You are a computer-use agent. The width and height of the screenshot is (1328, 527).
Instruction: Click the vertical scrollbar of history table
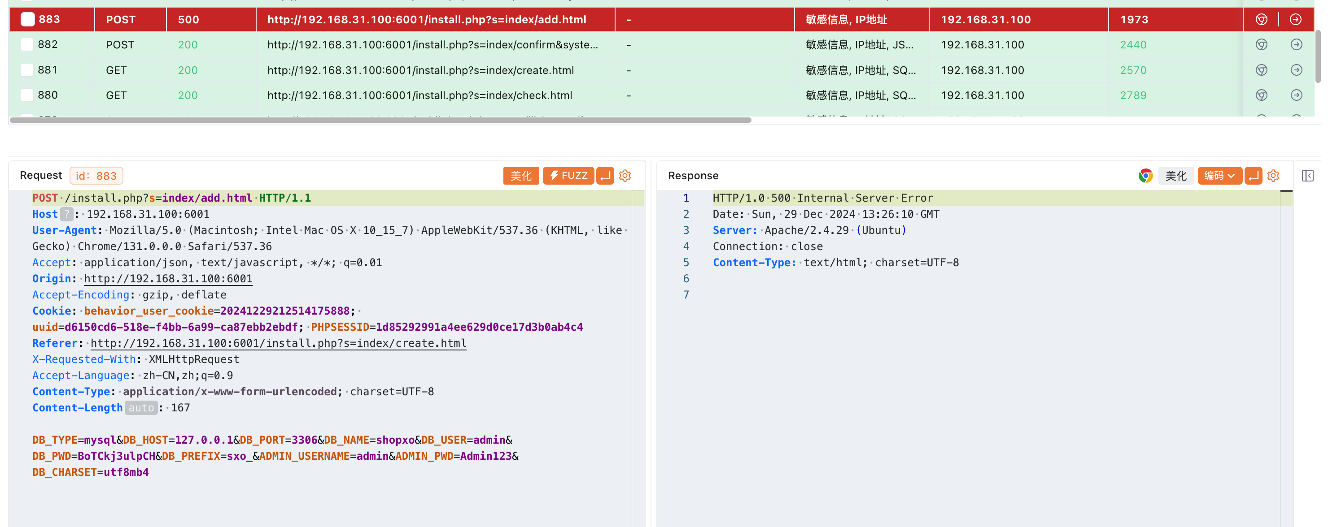[x=1318, y=56]
